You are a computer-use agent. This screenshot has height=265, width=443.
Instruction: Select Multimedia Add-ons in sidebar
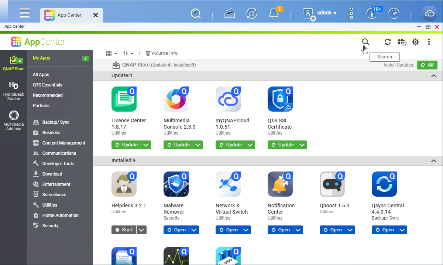[14, 120]
